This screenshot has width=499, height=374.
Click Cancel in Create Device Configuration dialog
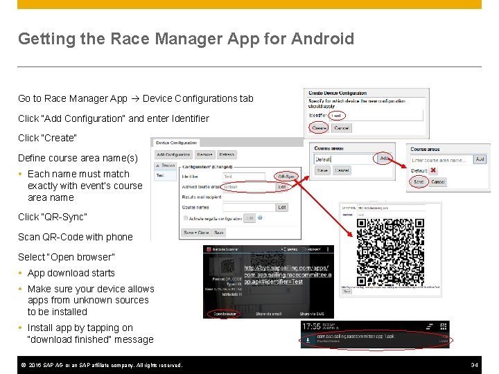click(x=342, y=128)
